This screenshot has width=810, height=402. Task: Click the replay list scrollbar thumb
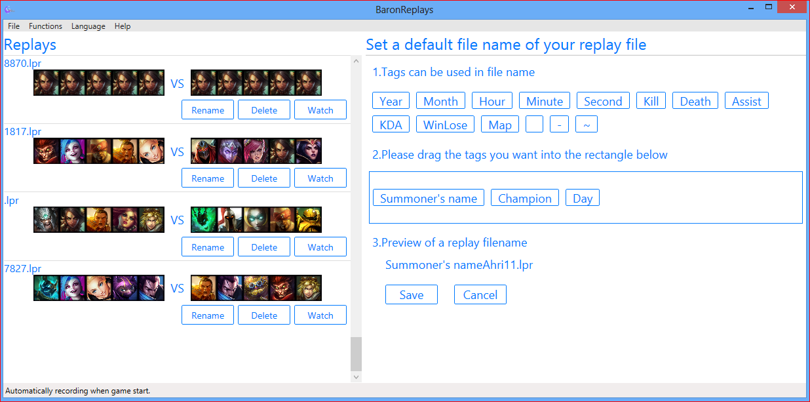pos(356,354)
